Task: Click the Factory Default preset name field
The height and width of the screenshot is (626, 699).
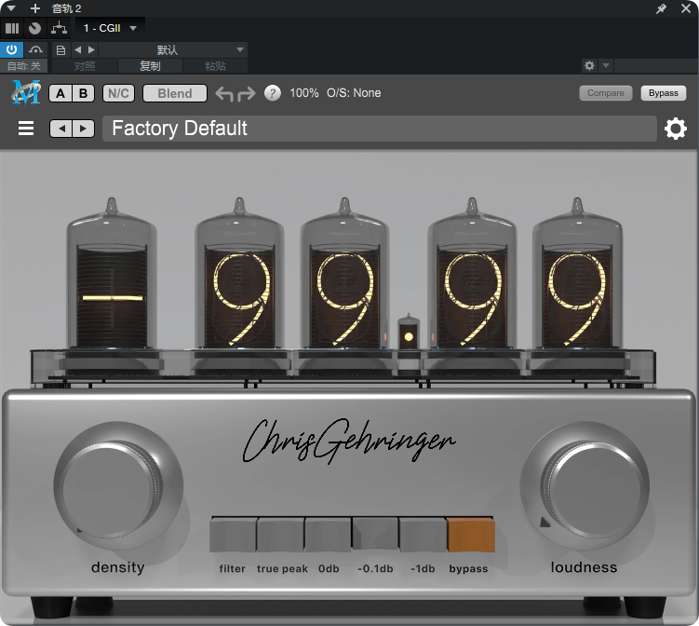Action: pos(380,129)
